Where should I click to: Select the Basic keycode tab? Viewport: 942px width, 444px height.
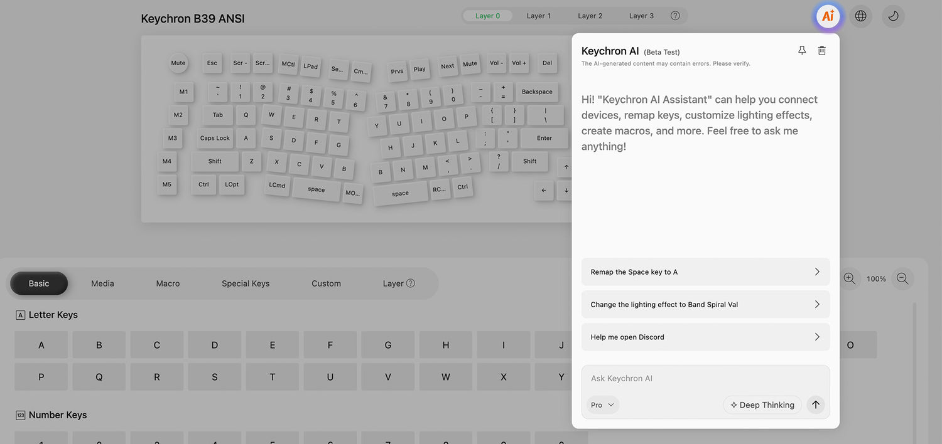(39, 283)
